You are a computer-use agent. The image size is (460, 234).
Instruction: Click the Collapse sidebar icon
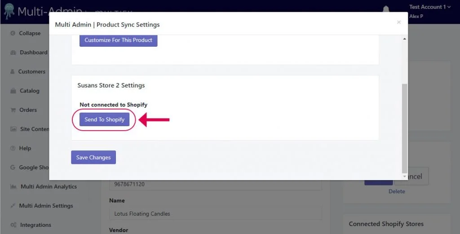13,33
